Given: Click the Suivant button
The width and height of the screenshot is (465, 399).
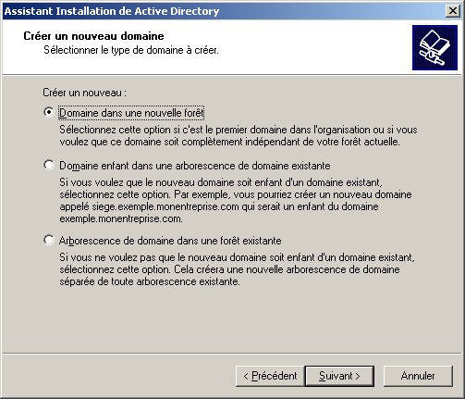Looking at the screenshot, I should point(339,376).
